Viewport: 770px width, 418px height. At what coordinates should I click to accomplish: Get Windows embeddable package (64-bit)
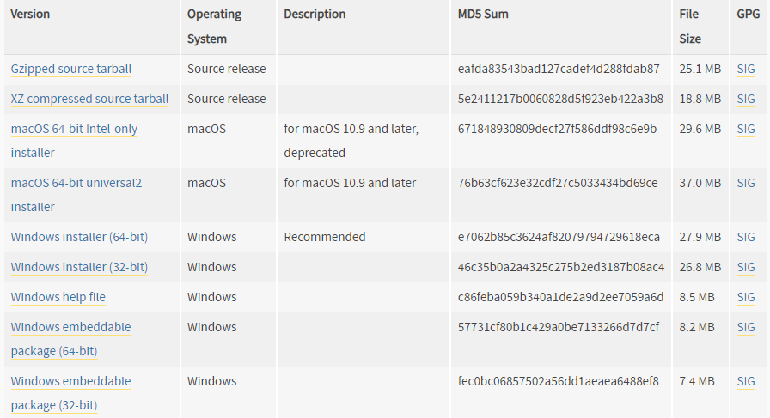point(70,339)
